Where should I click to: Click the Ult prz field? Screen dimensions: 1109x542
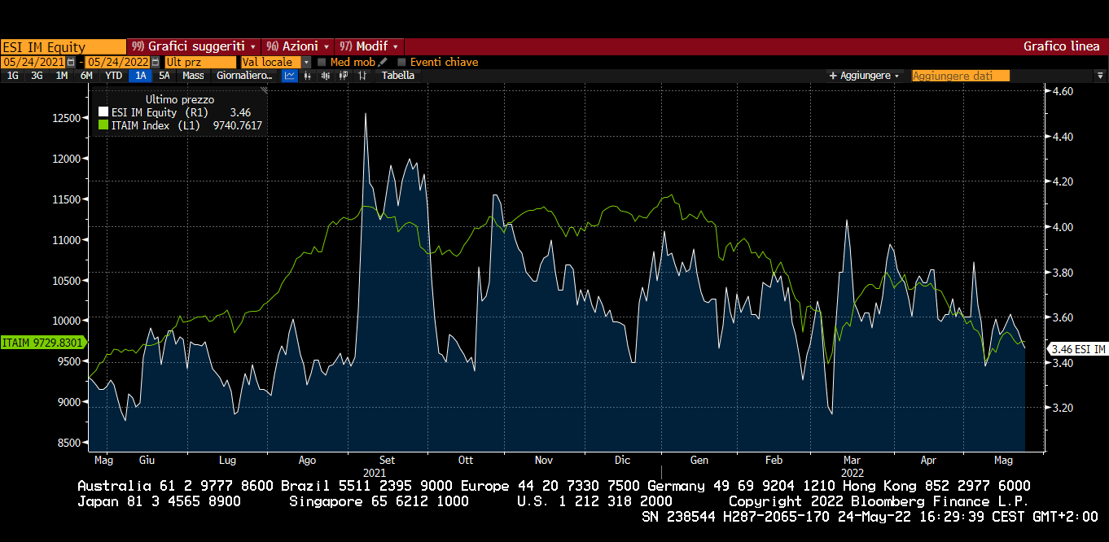(200, 62)
